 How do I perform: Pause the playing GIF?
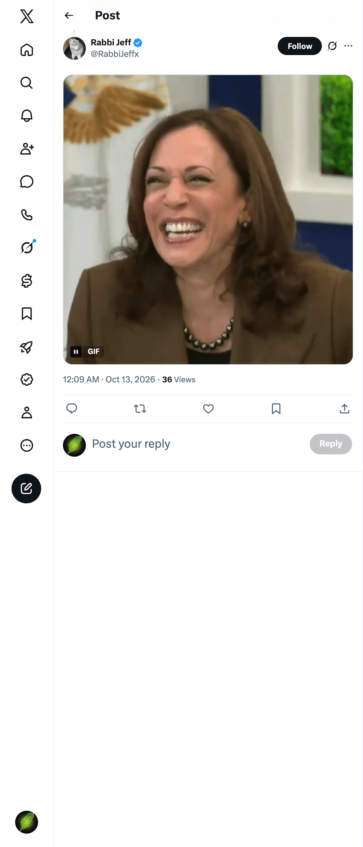tap(76, 352)
